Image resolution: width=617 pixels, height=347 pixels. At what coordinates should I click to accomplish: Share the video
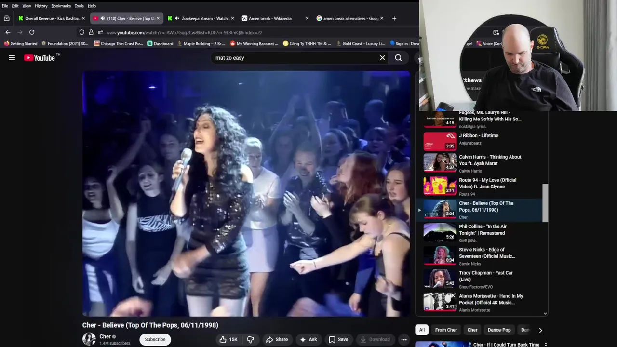(x=277, y=339)
